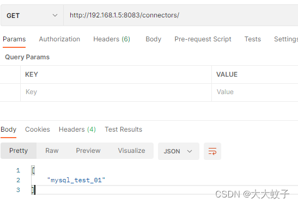
Task: Click the Query Params heading
Action: click(27, 57)
